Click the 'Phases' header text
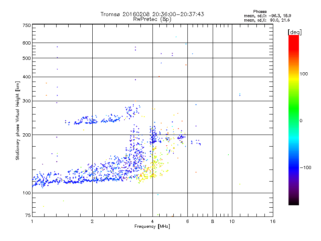 click(x=260, y=12)
